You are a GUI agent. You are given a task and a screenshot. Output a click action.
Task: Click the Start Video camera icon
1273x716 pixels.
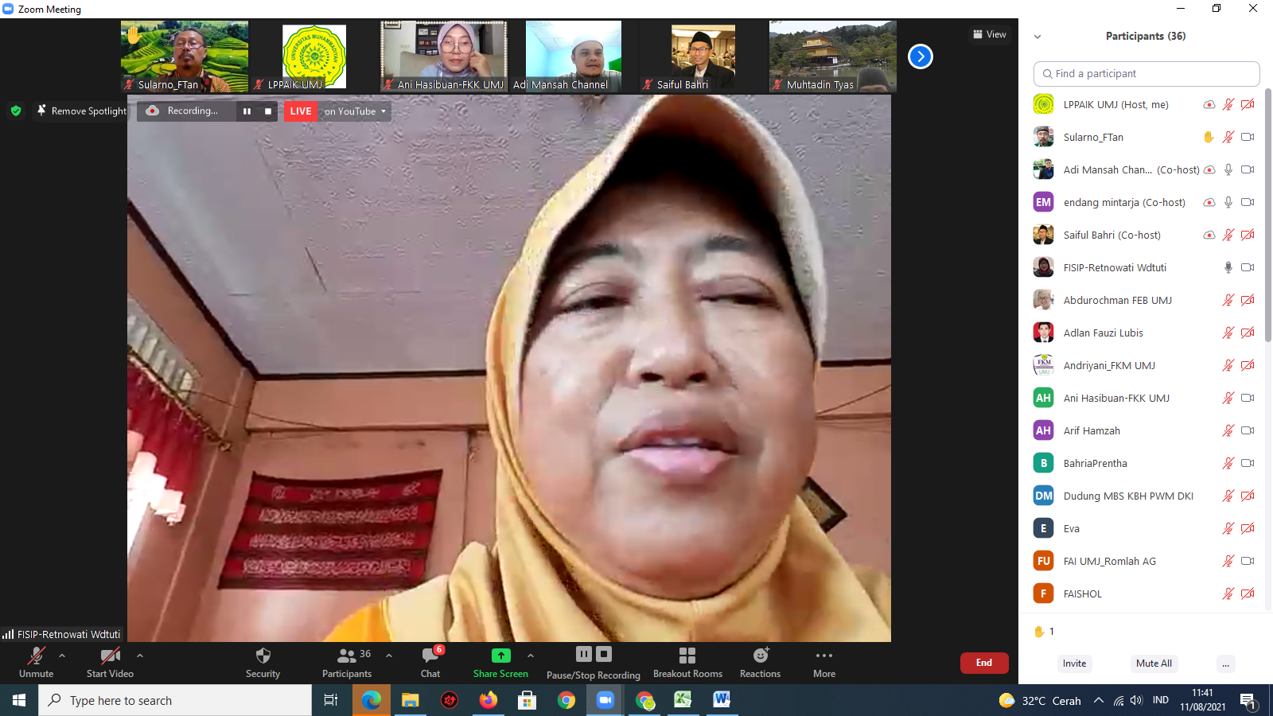[x=110, y=656]
